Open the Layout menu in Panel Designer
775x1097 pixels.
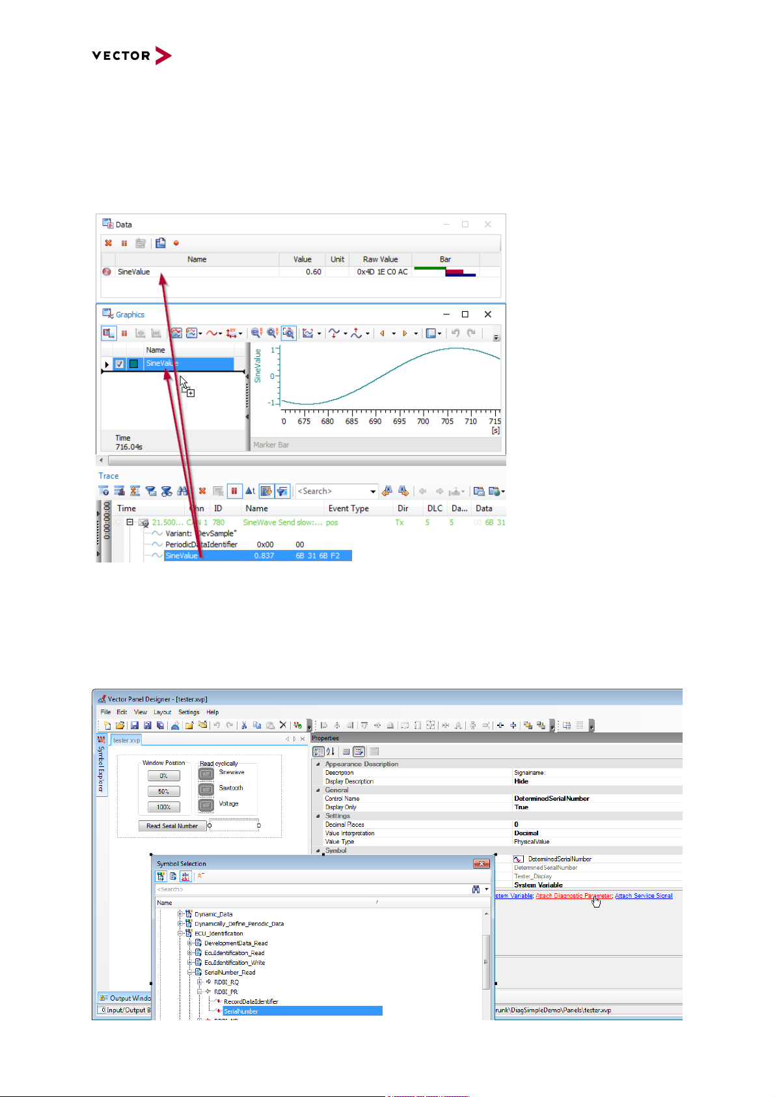point(163,712)
